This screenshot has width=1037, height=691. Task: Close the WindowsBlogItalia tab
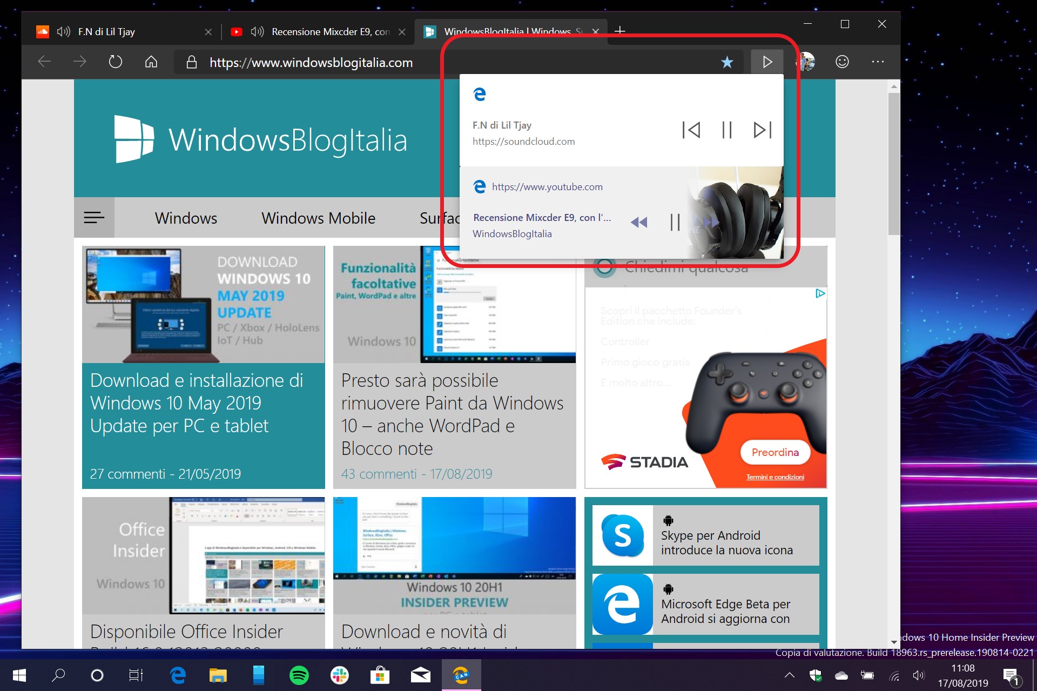(x=595, y=32)
